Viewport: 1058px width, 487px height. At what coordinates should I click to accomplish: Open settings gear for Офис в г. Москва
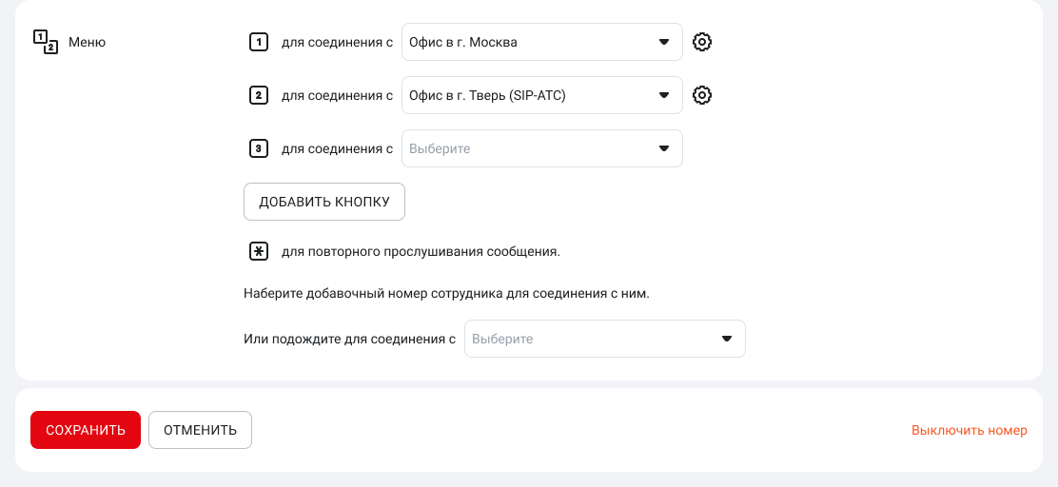[x=702, y=42]
